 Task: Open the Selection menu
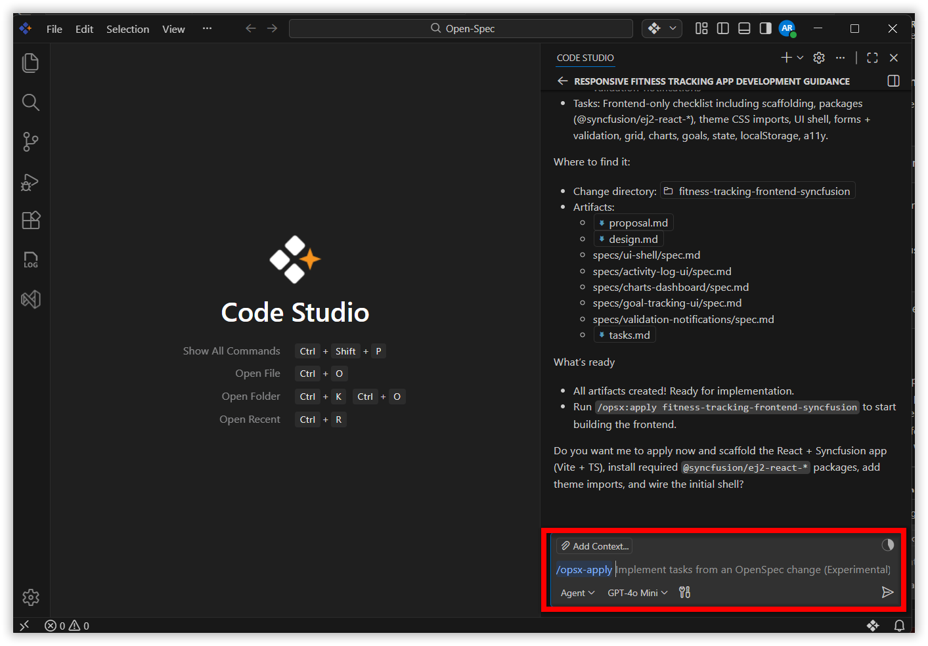(x=127, y=29)
